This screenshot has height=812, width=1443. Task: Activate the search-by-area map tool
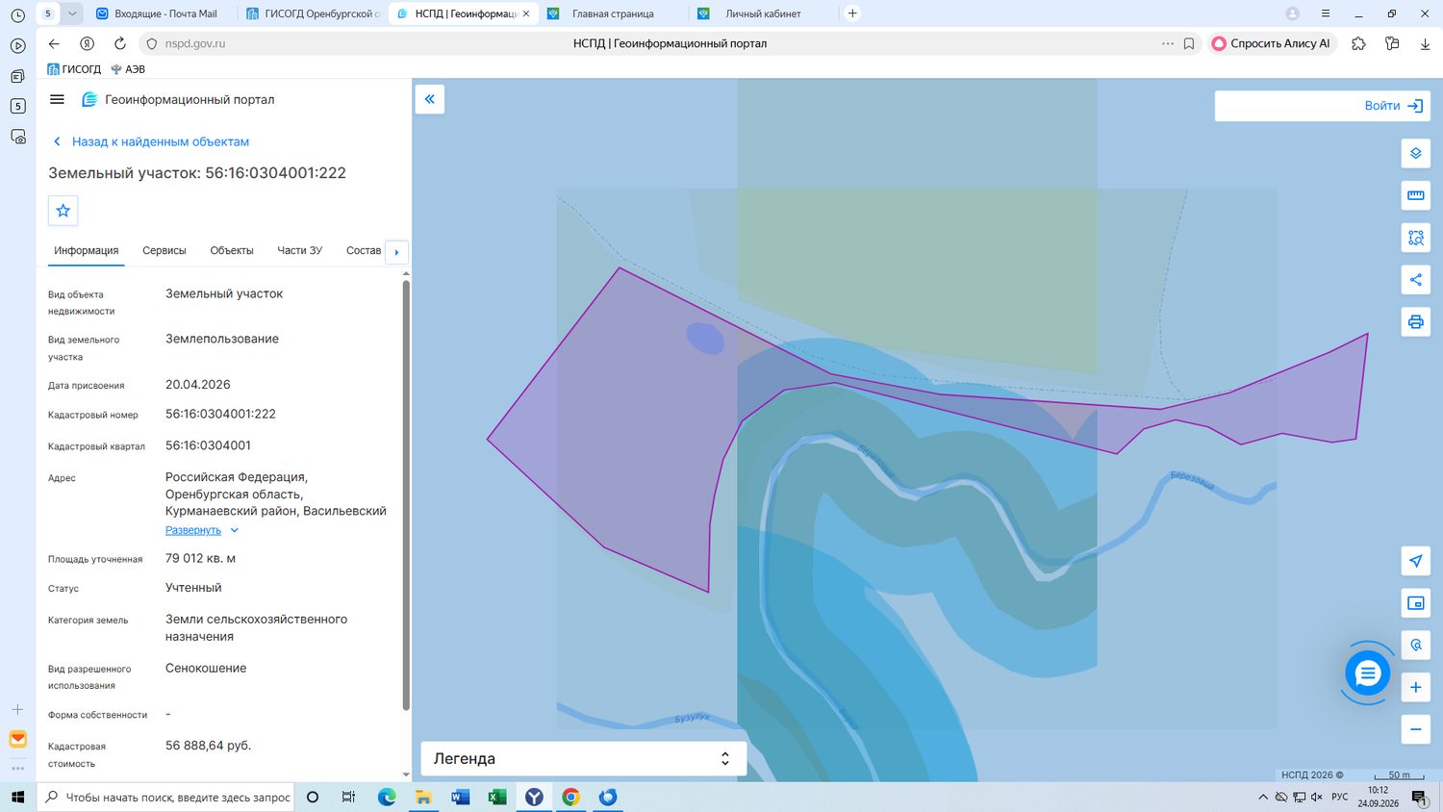tap(1415, 238)
